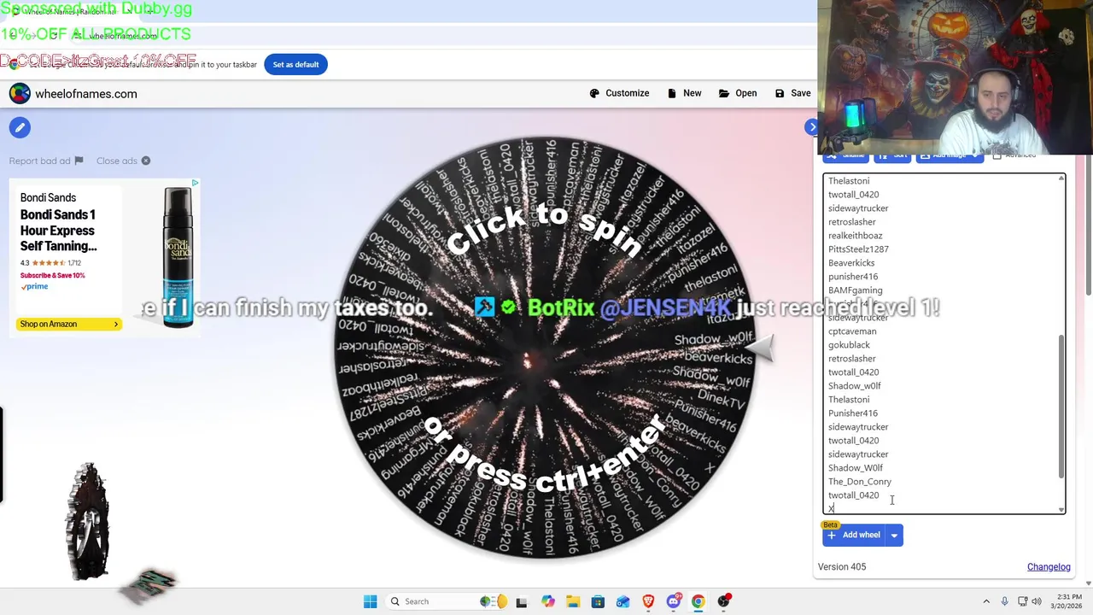This screenshot has width=1093, height=615.
Task: Click the blue pencil edit icon
Action: click(x=20, y=127)
